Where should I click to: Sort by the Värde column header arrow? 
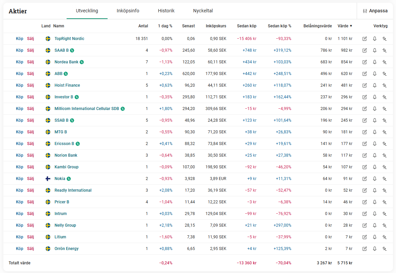(351, 26)
